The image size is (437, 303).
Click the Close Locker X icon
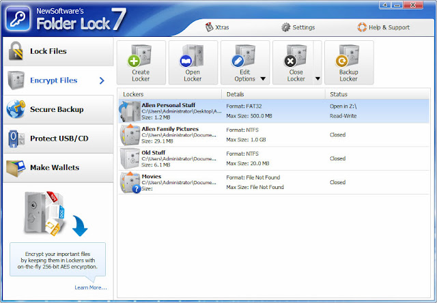pos(296,56)
